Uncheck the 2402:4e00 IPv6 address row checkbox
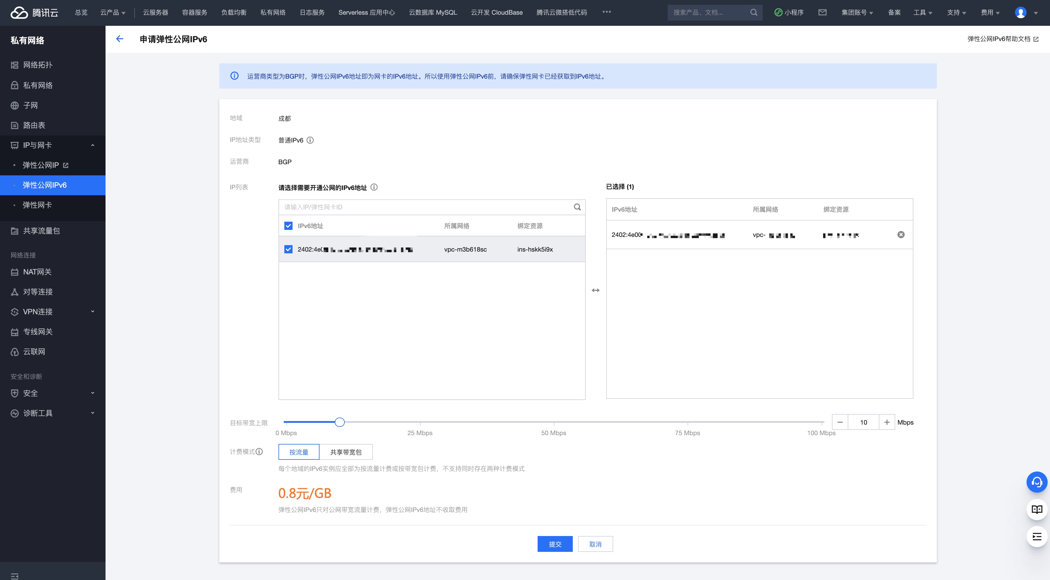 (x=288, y=249)
